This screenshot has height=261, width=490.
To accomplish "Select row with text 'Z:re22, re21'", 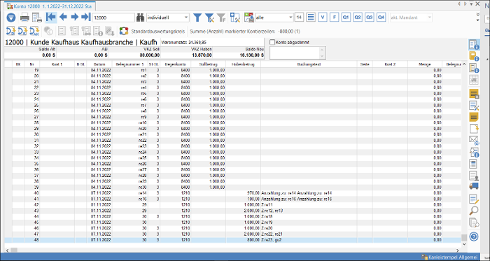I will coord(233,234).
